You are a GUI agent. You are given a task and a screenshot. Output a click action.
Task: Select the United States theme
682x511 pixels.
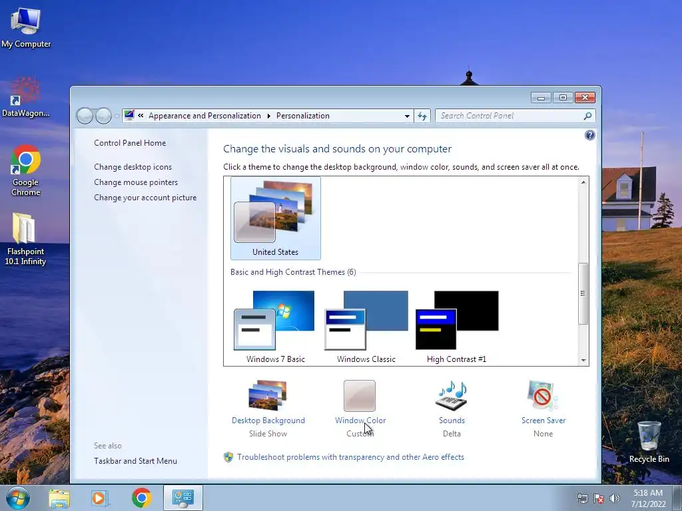point(275,218)
